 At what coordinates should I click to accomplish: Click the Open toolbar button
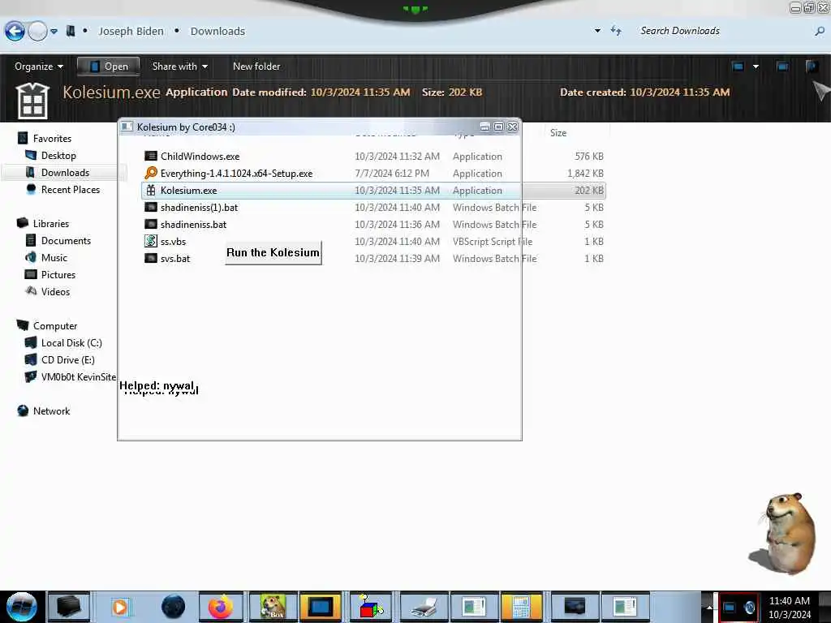point(108,67)
